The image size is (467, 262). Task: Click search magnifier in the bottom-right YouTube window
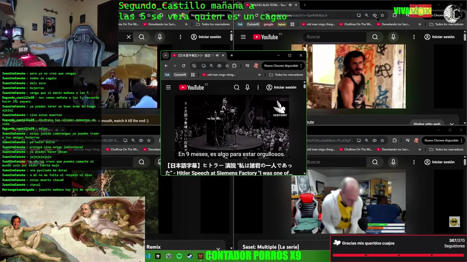point(375,162)
